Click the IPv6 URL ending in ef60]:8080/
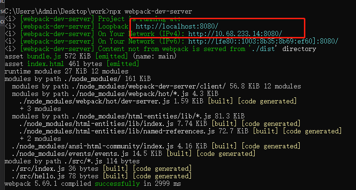This screenshot has width=356, height=190. point(264,41)
